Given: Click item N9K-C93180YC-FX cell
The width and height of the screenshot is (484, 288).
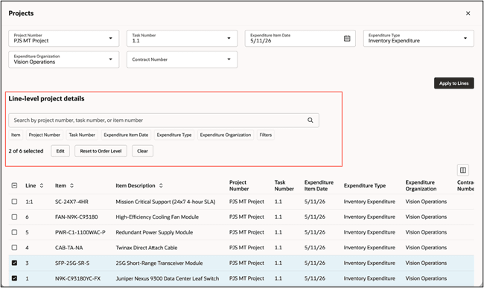Looking at the screenshot, I should [x=77, y=278].
